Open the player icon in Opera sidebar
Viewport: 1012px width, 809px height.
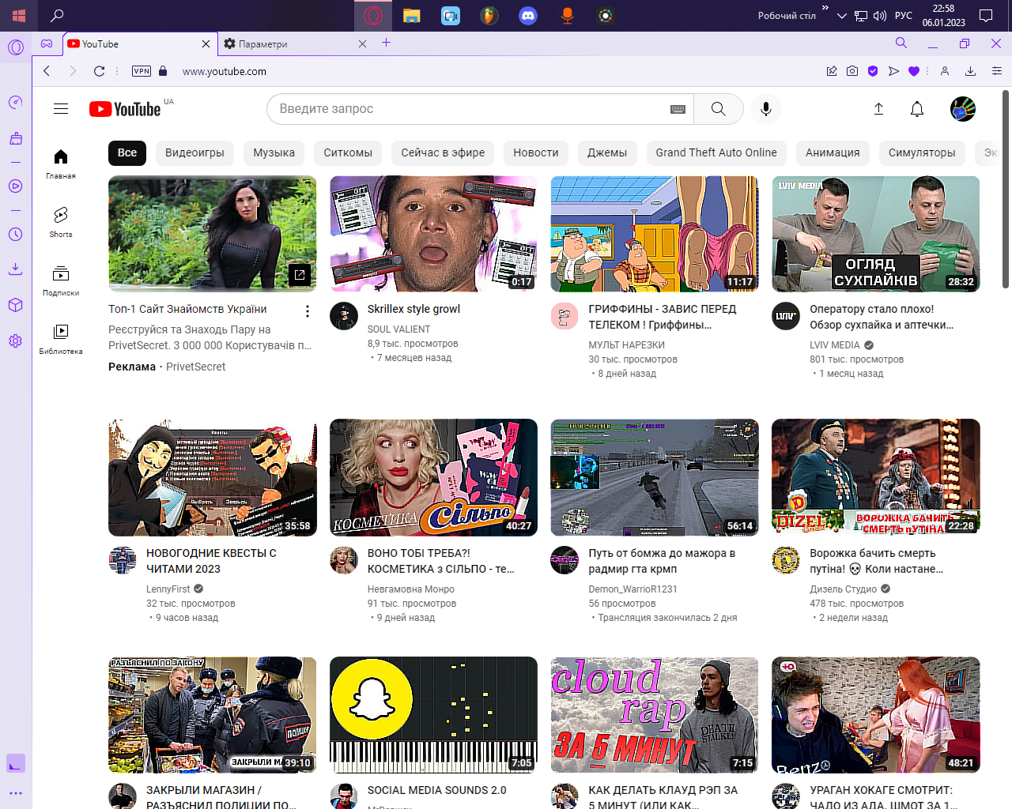pyautogui.click(x=16, y=186)
